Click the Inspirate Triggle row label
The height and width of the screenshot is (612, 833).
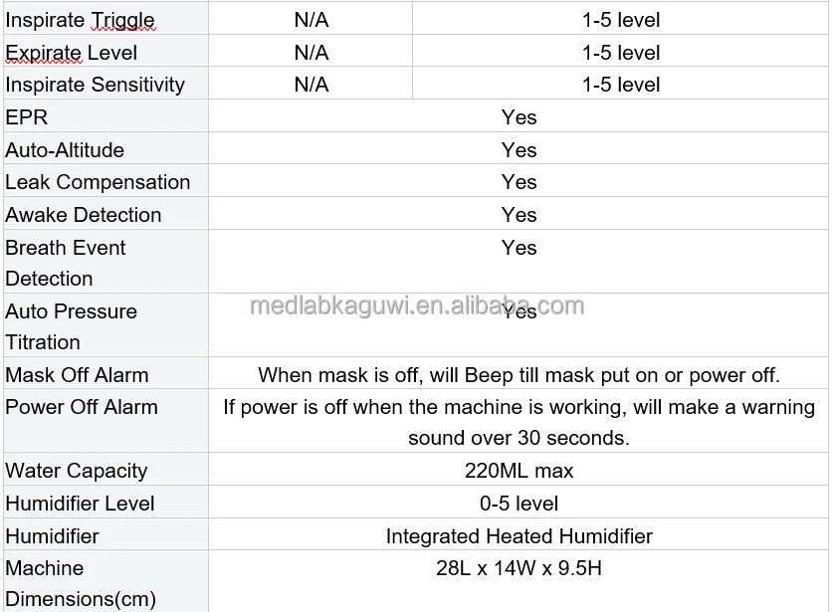pos(80,20)
